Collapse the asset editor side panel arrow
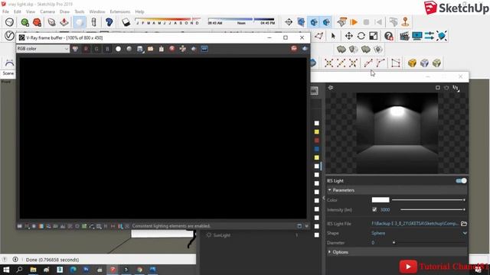The image size is (490, 275). 323,198
